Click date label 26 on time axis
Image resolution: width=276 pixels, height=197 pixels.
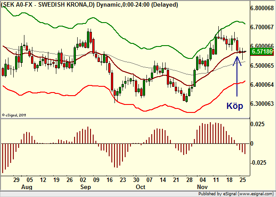coord(70,180)
